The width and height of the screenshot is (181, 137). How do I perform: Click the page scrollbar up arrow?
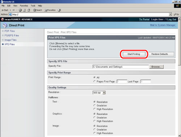pyautogui.click(x=179, y=19)
